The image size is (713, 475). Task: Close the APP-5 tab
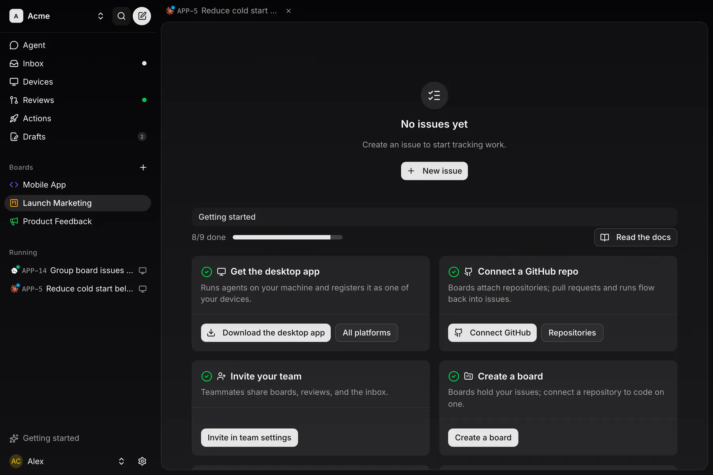pos(288,11)
